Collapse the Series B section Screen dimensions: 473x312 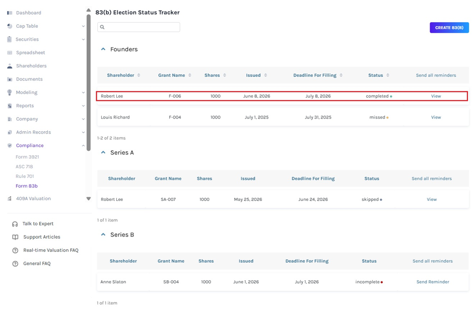[x=103, y=234]
